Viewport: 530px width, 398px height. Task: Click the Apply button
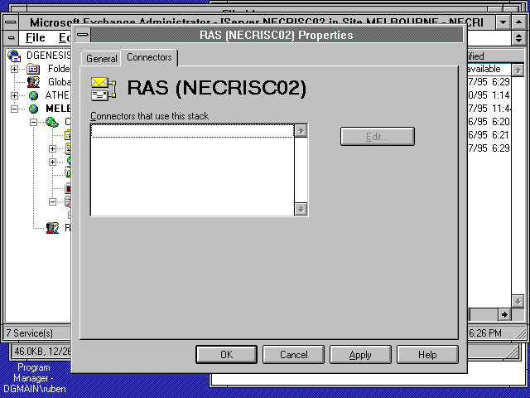360,354
